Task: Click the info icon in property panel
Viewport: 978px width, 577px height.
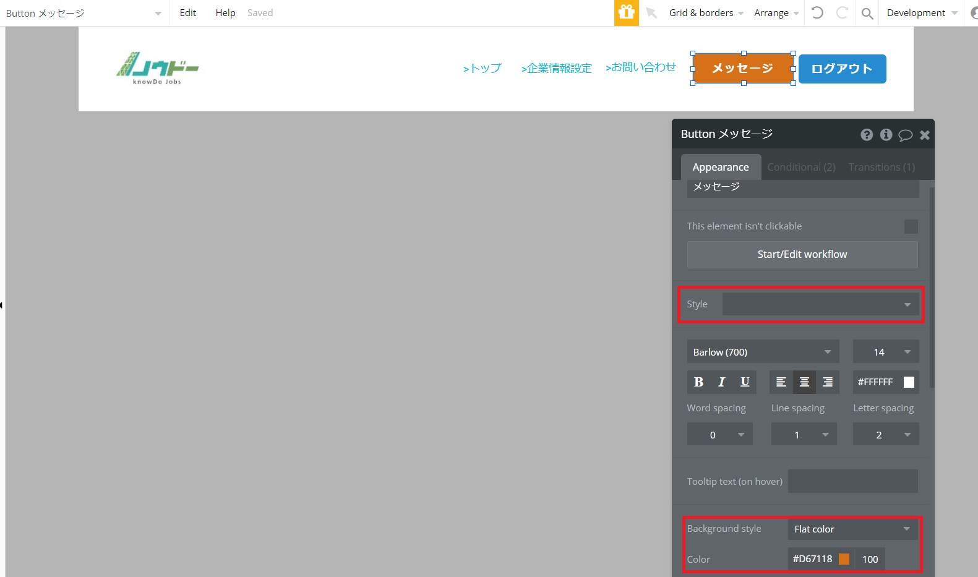Action: (886, 135)
